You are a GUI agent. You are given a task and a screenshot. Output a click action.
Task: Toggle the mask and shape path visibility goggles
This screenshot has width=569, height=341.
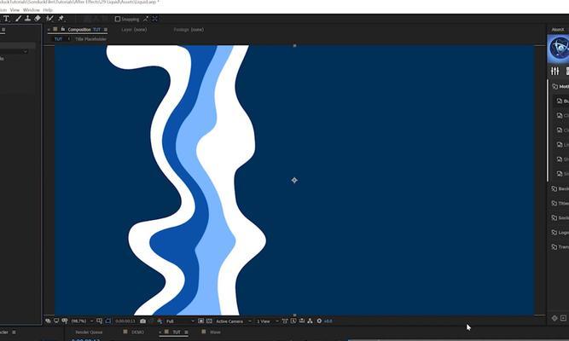[x=65, y=321]
